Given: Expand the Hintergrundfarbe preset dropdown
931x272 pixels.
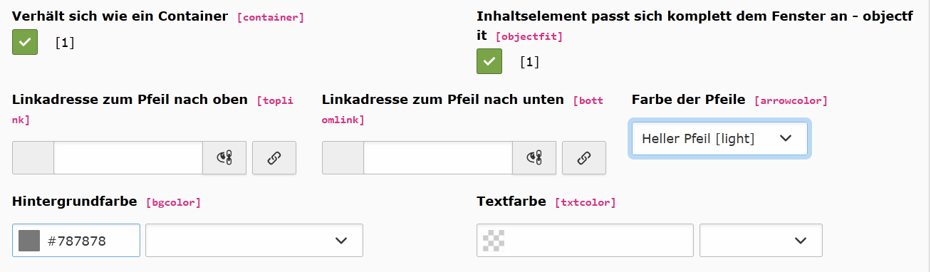Looking at the screenshot, I should [x=254, y=241].
